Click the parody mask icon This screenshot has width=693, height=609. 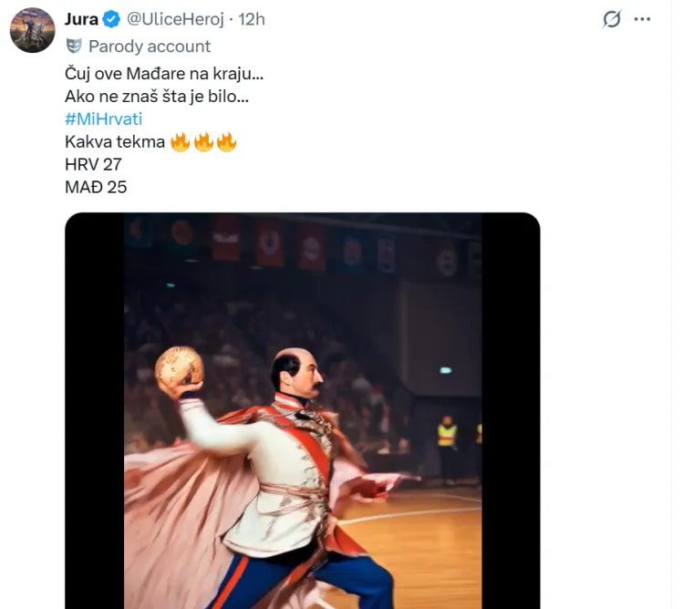74,46
